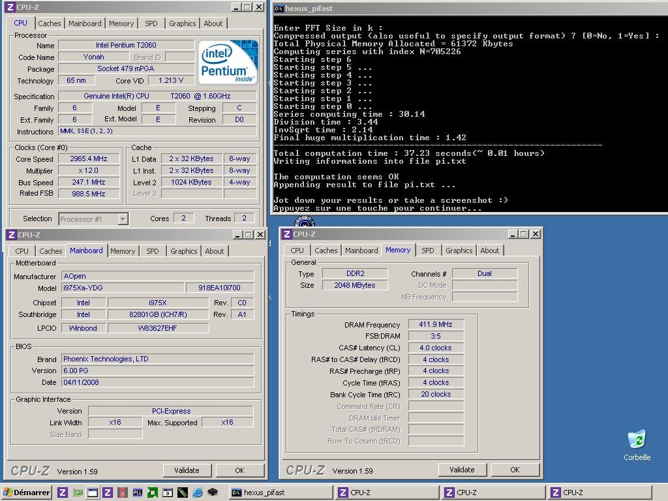668x501 pixels.
Task: Click the Core VID value 1.213 V
Action: click(x=171, y=80)
